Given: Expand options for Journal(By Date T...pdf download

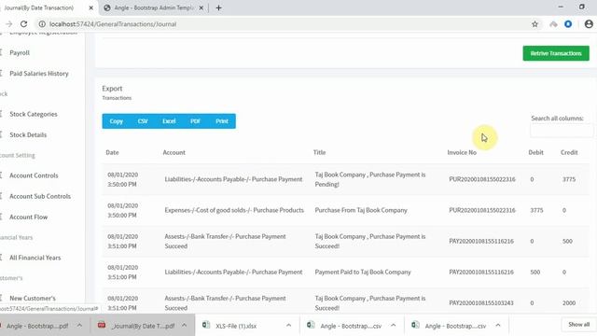Looking at the screenshot, I should [184, 326].
